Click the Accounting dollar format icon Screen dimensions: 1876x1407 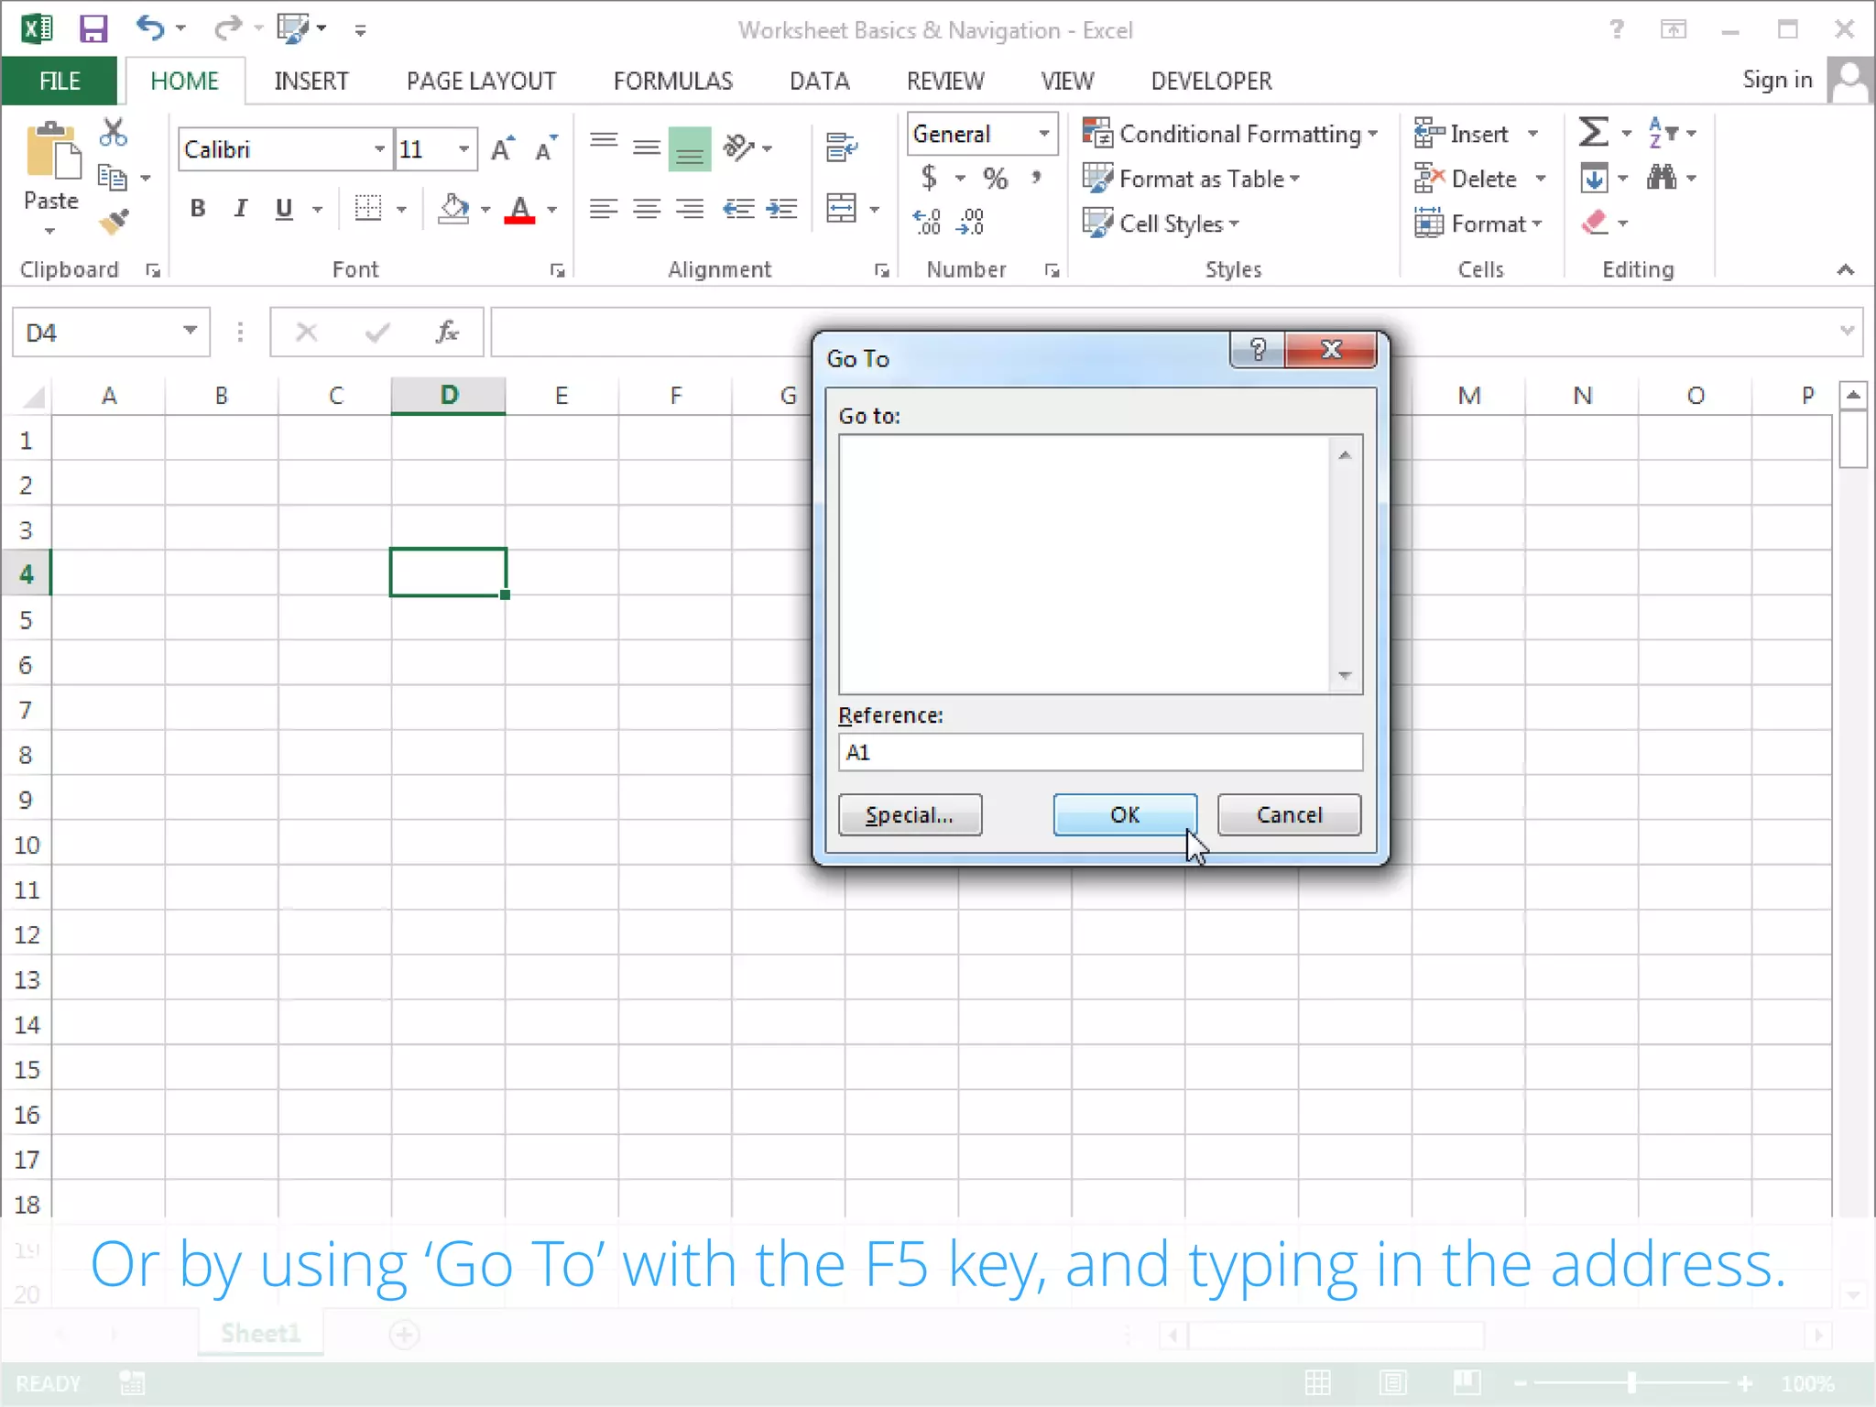(x=929, y=177)
